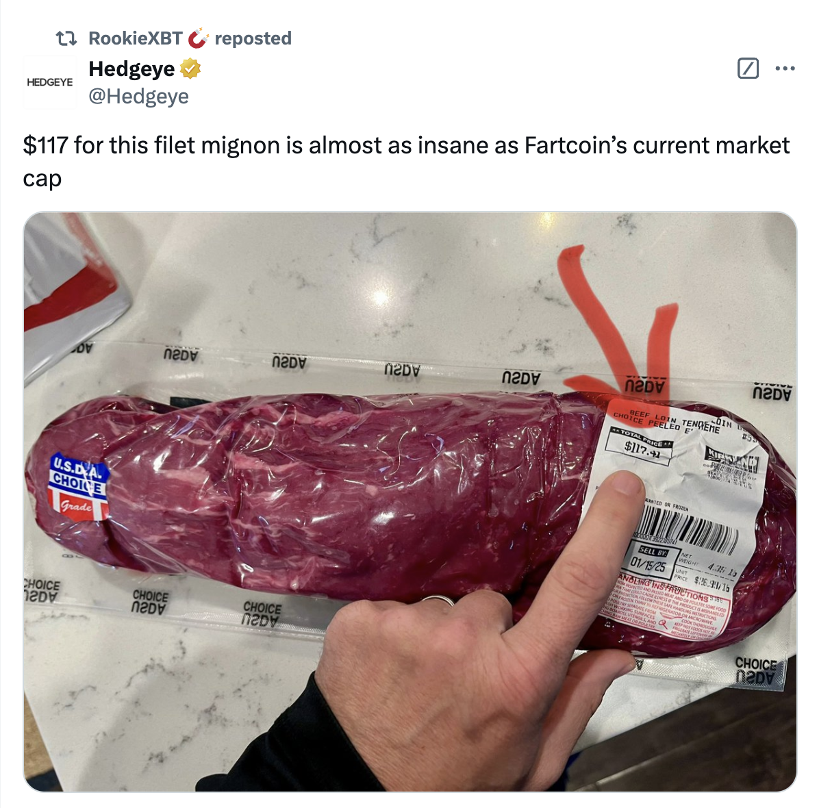Open the Hedgeye profile avatar

(49, 82)
